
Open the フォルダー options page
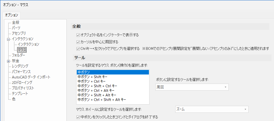point(19,55)
